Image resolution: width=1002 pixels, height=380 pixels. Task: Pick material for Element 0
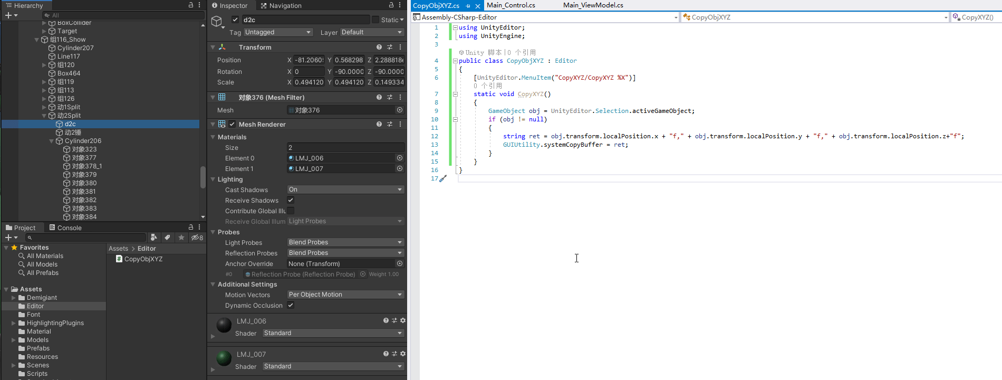pos(400,158)
